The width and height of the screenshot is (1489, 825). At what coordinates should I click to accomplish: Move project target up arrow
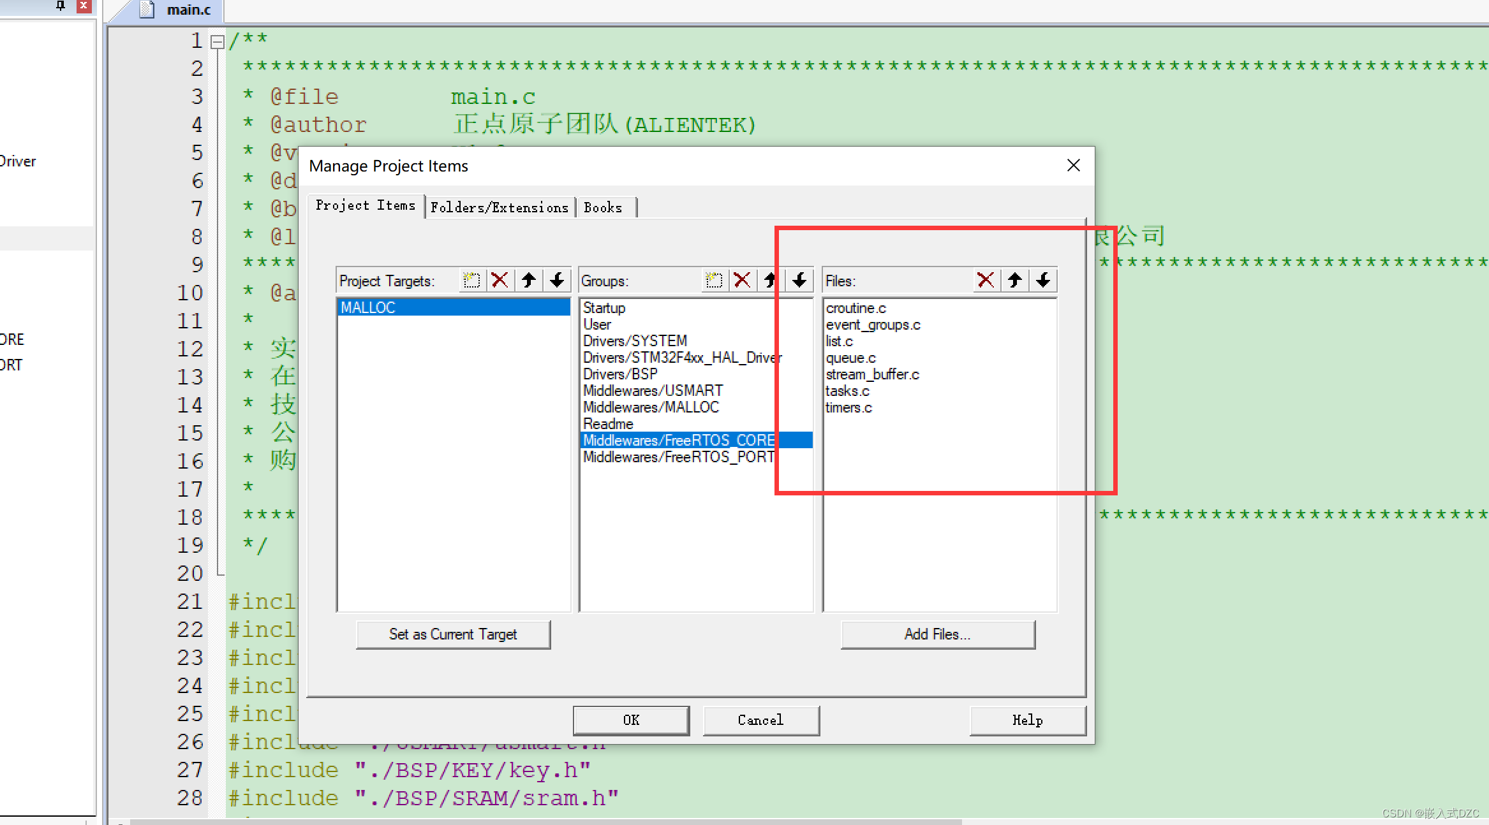528,281
